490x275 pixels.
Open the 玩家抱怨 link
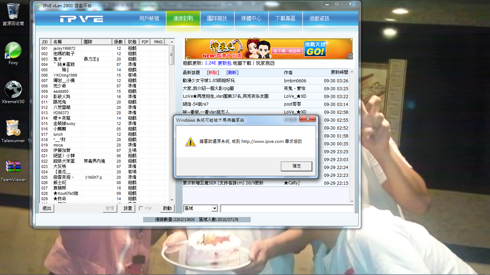coord(265,63)
